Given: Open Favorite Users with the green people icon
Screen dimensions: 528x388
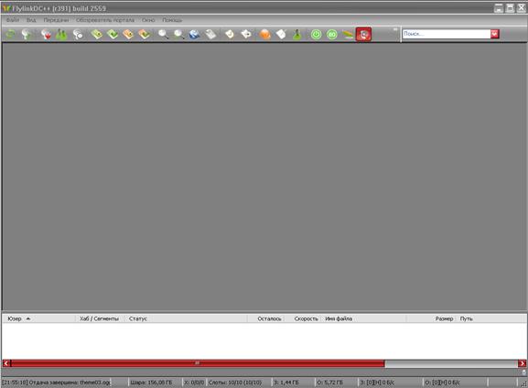Looking at the screenshot, I should [61, 34].
